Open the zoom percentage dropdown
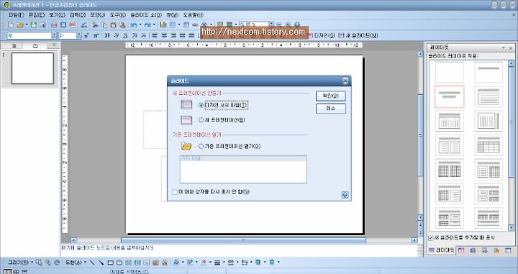Screen dimensions: 518x274 coord(271,24)
